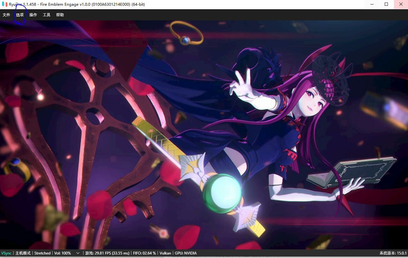Open the 工具 menu

tap(47, 15)
